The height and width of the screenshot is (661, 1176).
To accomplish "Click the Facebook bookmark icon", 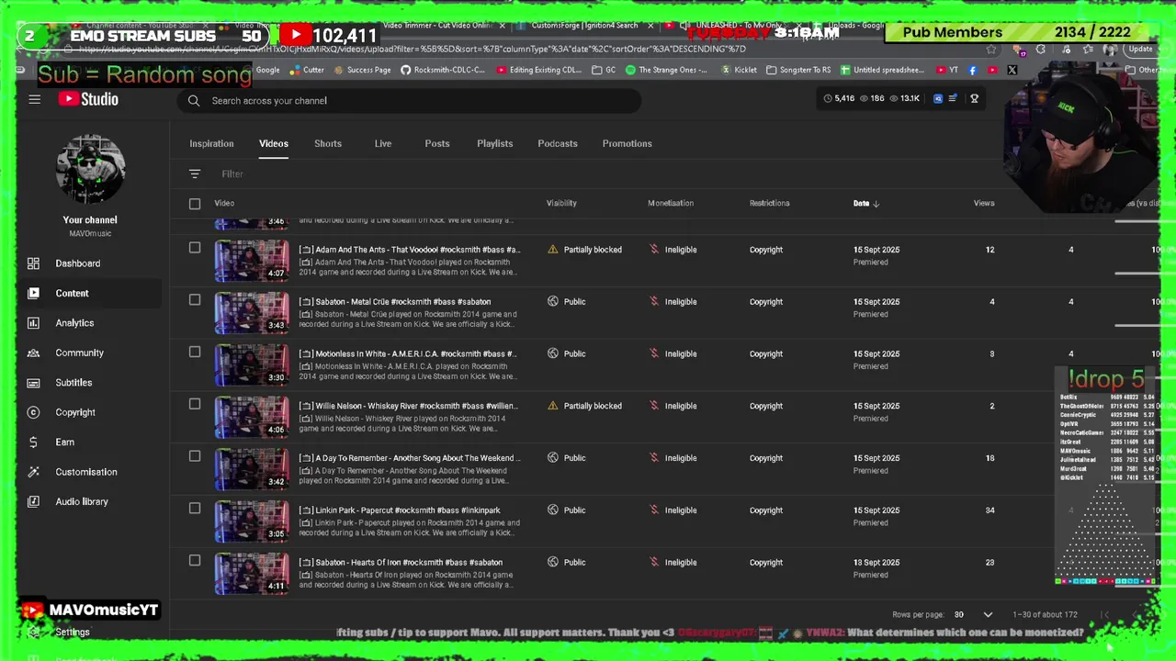I will [x=973, y=70].
